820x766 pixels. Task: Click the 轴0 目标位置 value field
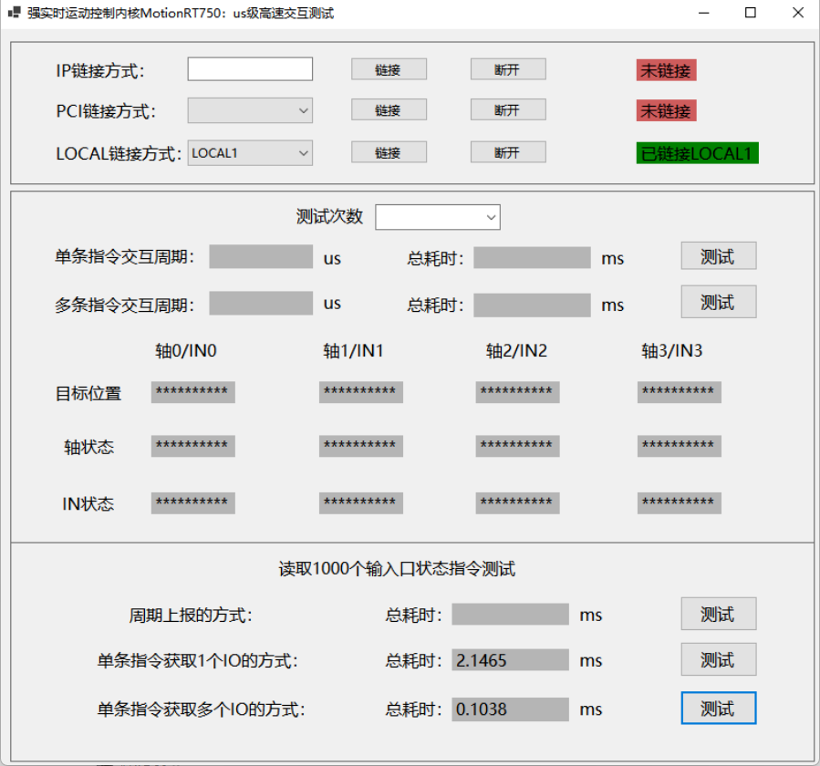(193, 392)
